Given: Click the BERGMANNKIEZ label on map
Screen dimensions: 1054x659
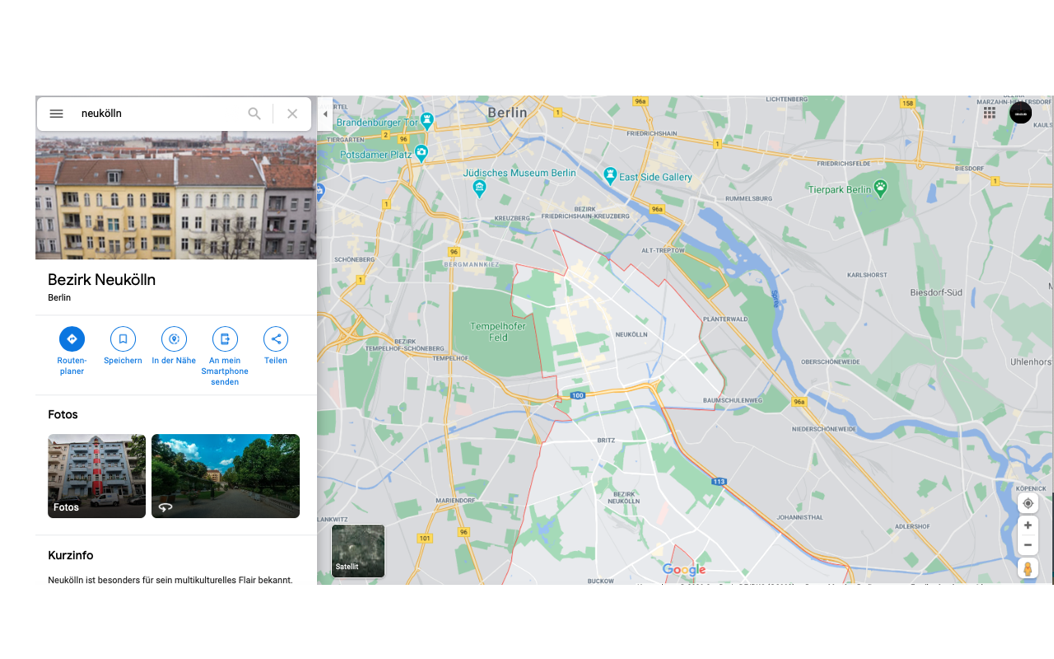Looking at the screenshot, I should point(472,264).
